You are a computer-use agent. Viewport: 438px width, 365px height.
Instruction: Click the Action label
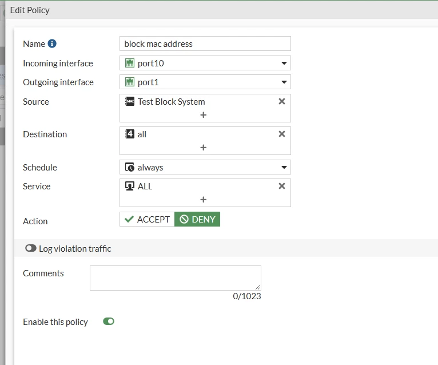pyautogui.click(x=35, y=221)
